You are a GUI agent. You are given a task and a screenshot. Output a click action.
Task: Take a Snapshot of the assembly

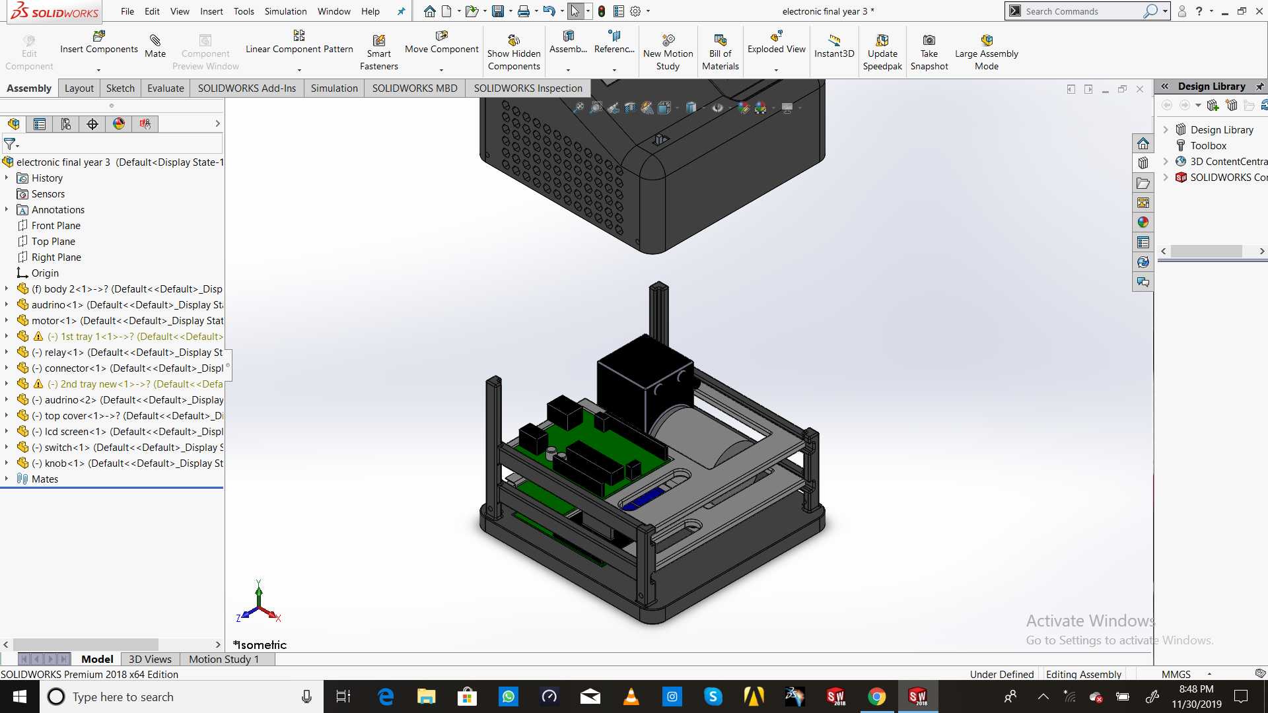click(x=929, y=52)
